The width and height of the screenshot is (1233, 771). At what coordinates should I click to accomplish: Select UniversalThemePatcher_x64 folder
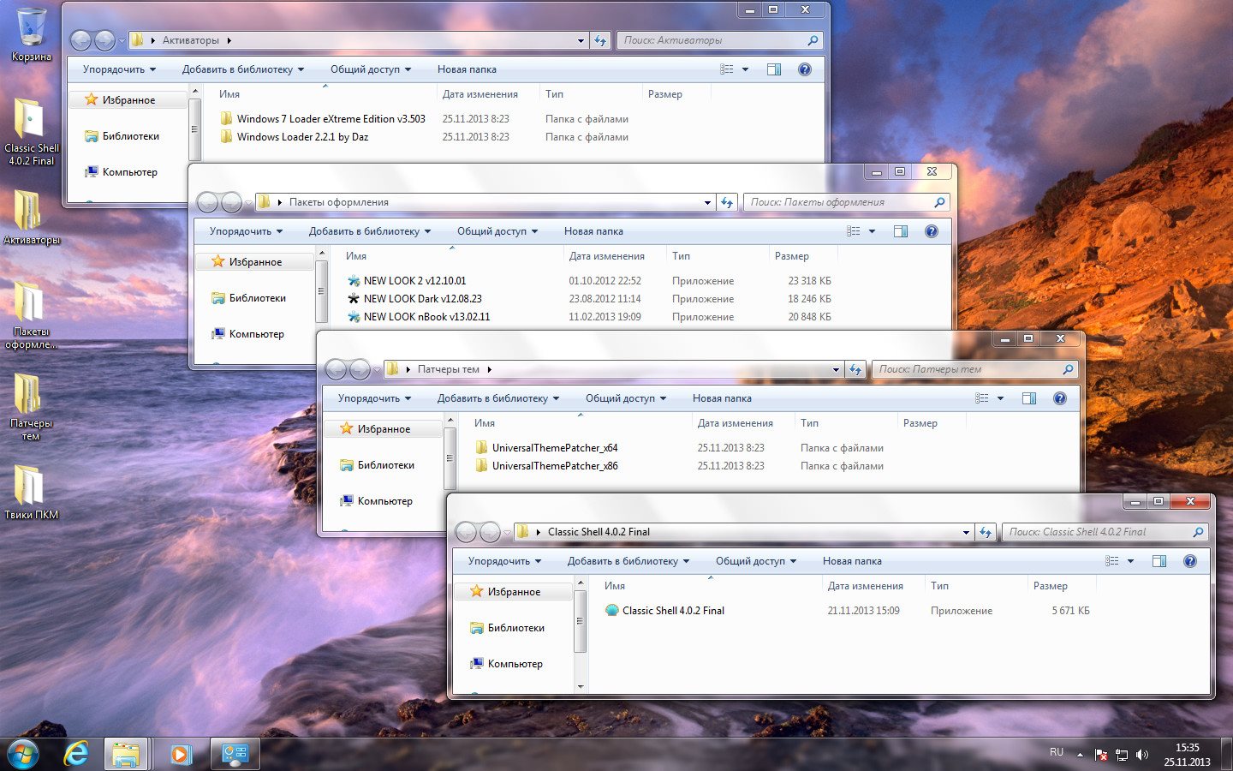(x=546, y=448)
